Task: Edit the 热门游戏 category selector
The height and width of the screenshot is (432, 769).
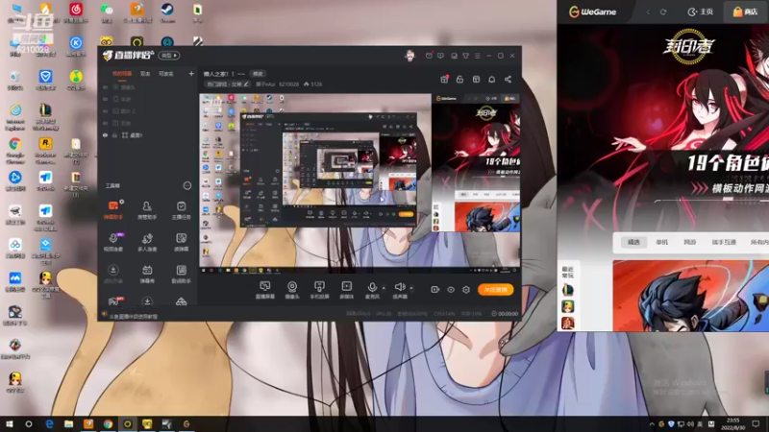Action: 227,84
